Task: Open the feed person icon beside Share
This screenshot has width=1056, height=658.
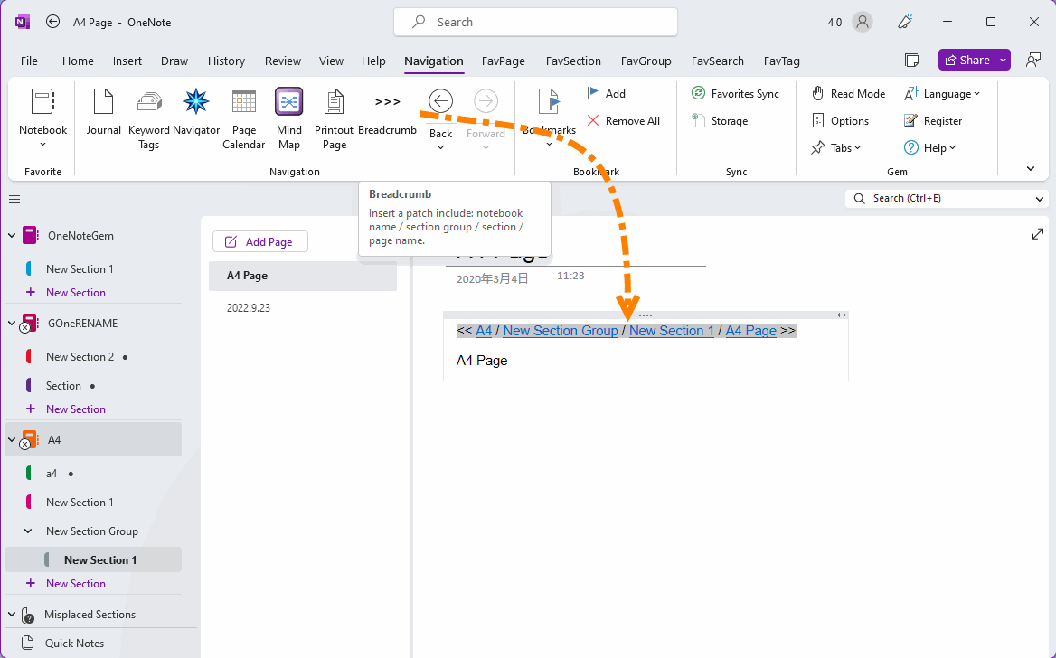Action: click(x=1033, y=60)
